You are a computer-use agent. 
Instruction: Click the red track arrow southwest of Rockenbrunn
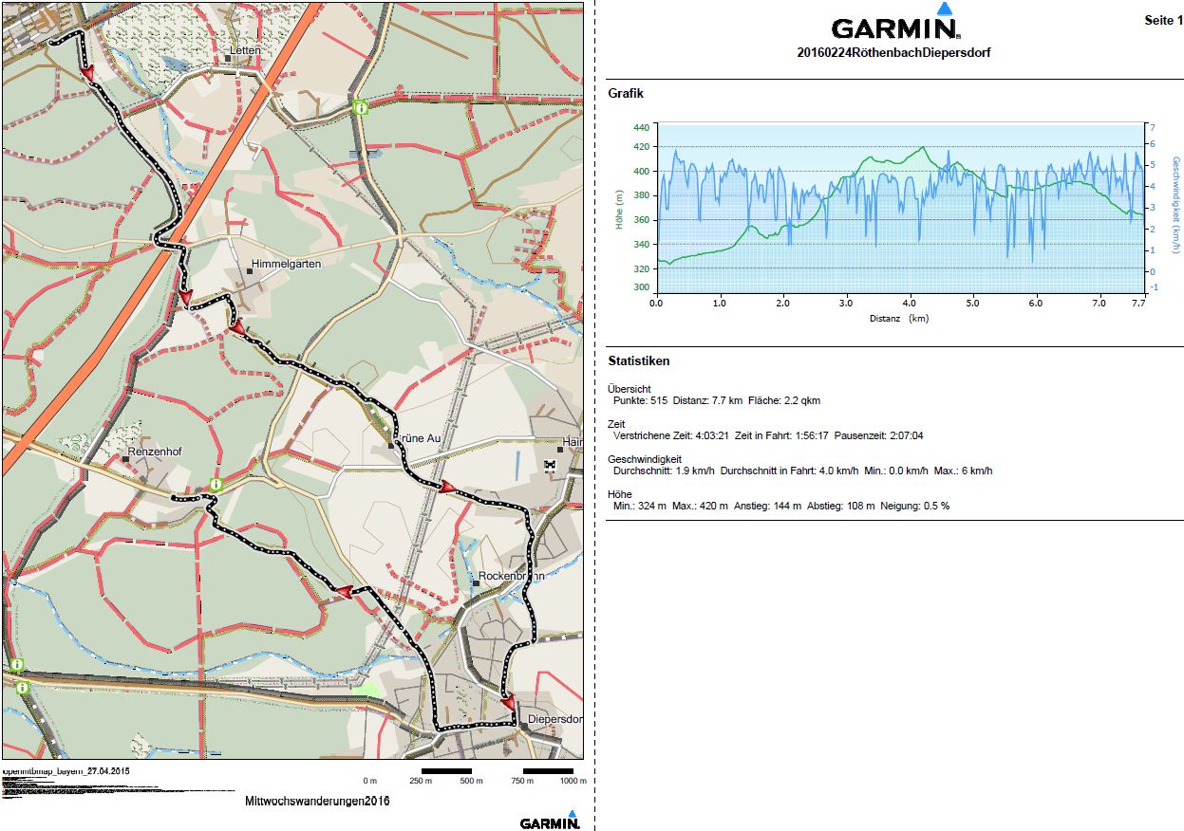[x=344, y=592]
